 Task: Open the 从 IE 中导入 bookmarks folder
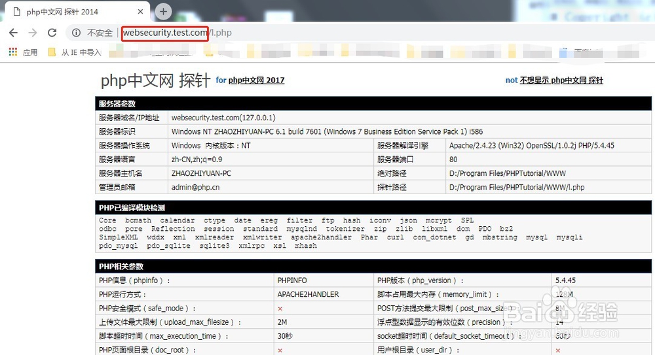(75, 52)
